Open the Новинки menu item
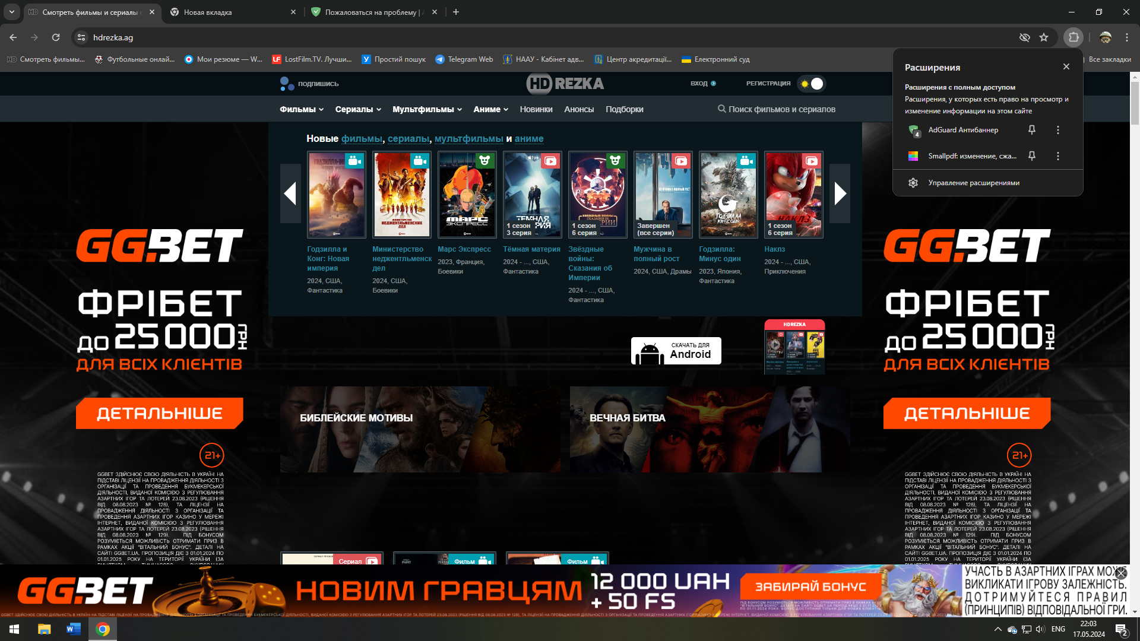1140x641 pixels. (x=536, y=109)
